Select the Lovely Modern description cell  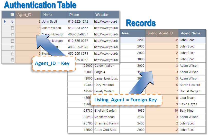(x=106, y=91)
